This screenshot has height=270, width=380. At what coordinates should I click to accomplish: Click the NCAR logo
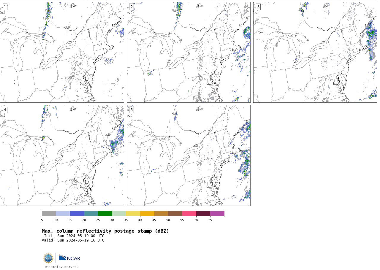point(69,258)
